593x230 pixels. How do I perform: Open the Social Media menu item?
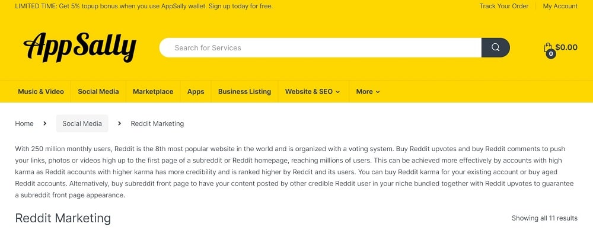98,91
